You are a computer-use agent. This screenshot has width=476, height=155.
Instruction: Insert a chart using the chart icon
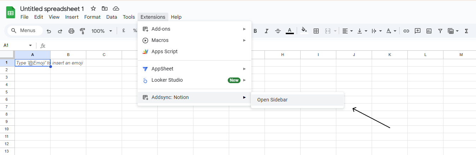point(429,31)
